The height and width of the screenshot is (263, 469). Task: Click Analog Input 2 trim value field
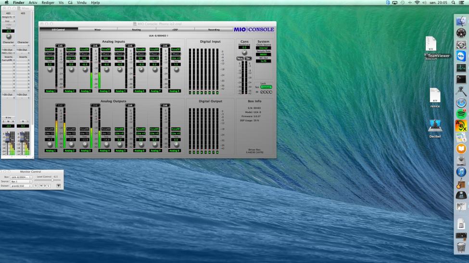pyautogui.click(x=71, y=64)
